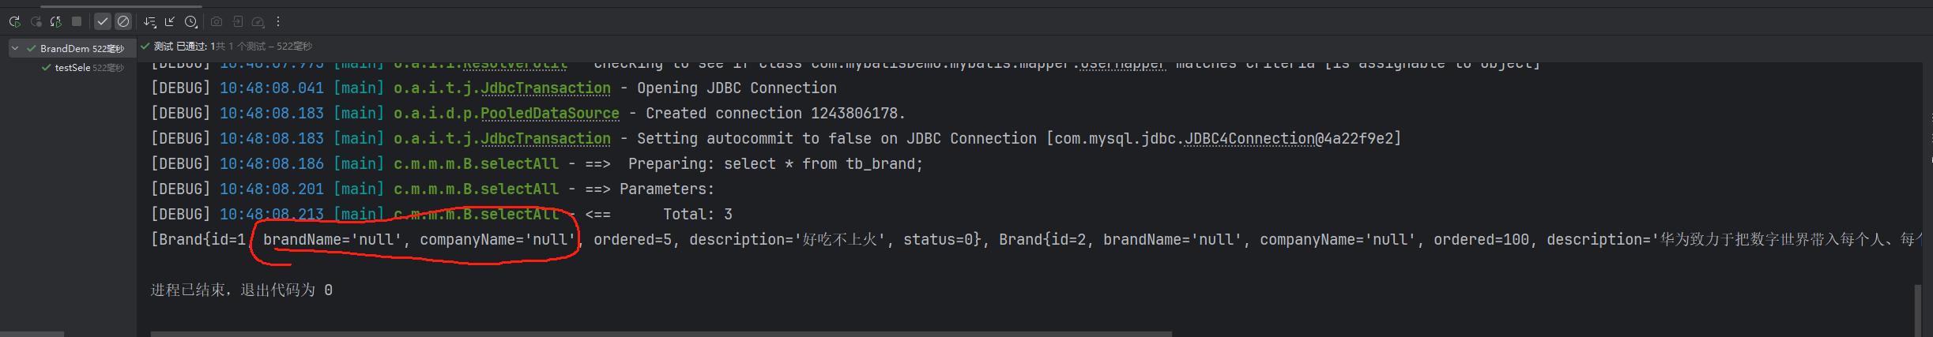Click the Rerun Failed Tests icon
Image resolution: width=1933 pixels, height=337 pixels.
[x=36, y=21]
